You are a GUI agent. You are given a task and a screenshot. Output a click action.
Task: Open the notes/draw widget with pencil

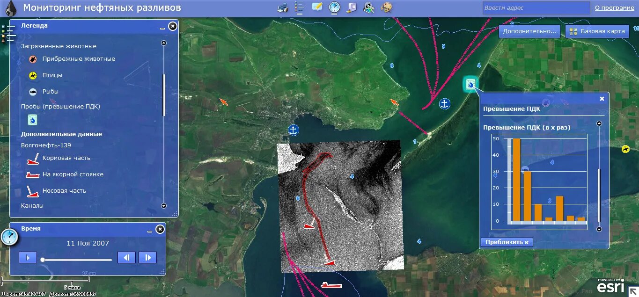(317, 7)
